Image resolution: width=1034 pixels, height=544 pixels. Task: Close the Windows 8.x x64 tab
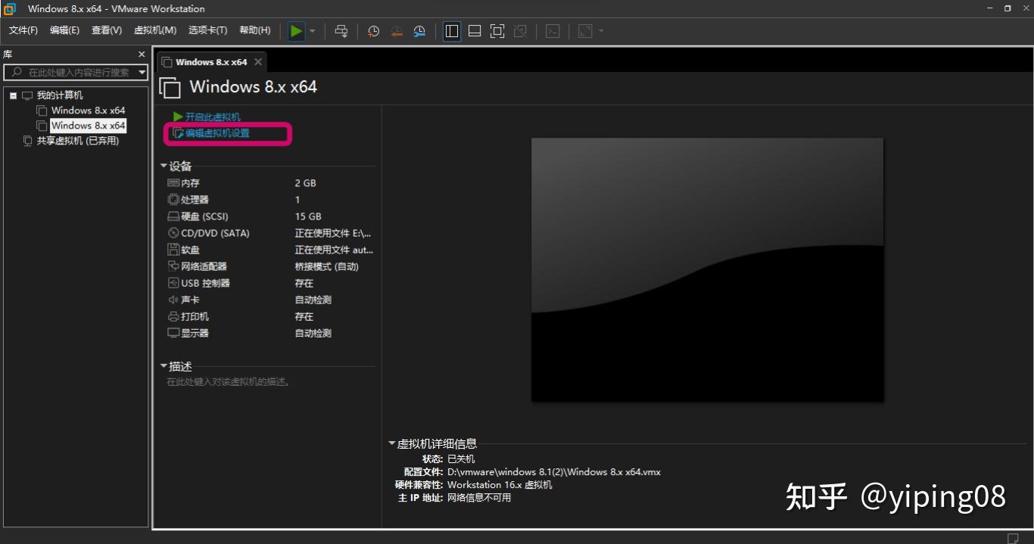[x=258, y=62]
